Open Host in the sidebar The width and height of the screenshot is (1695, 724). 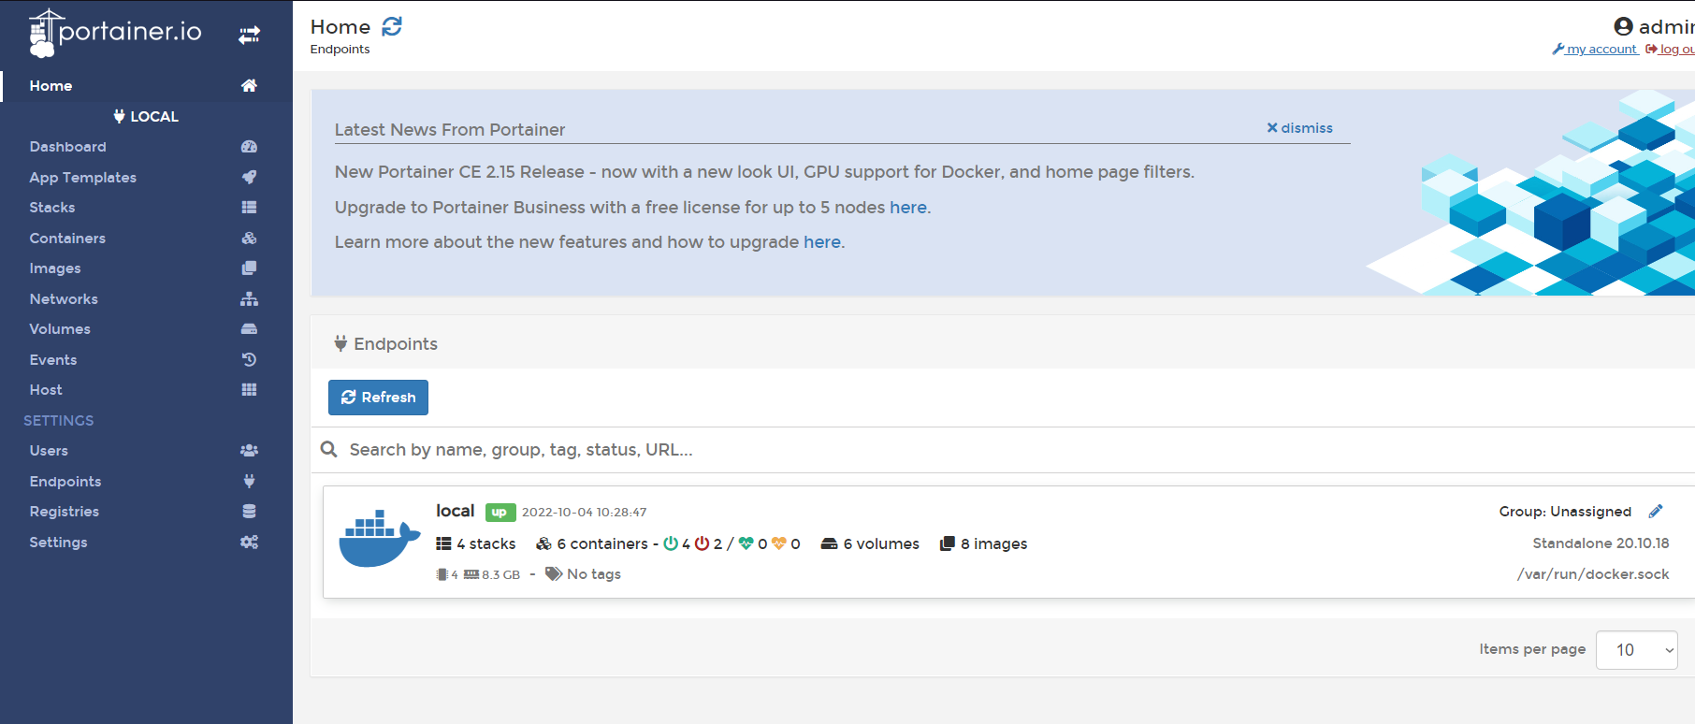click(x=46, y=390)
